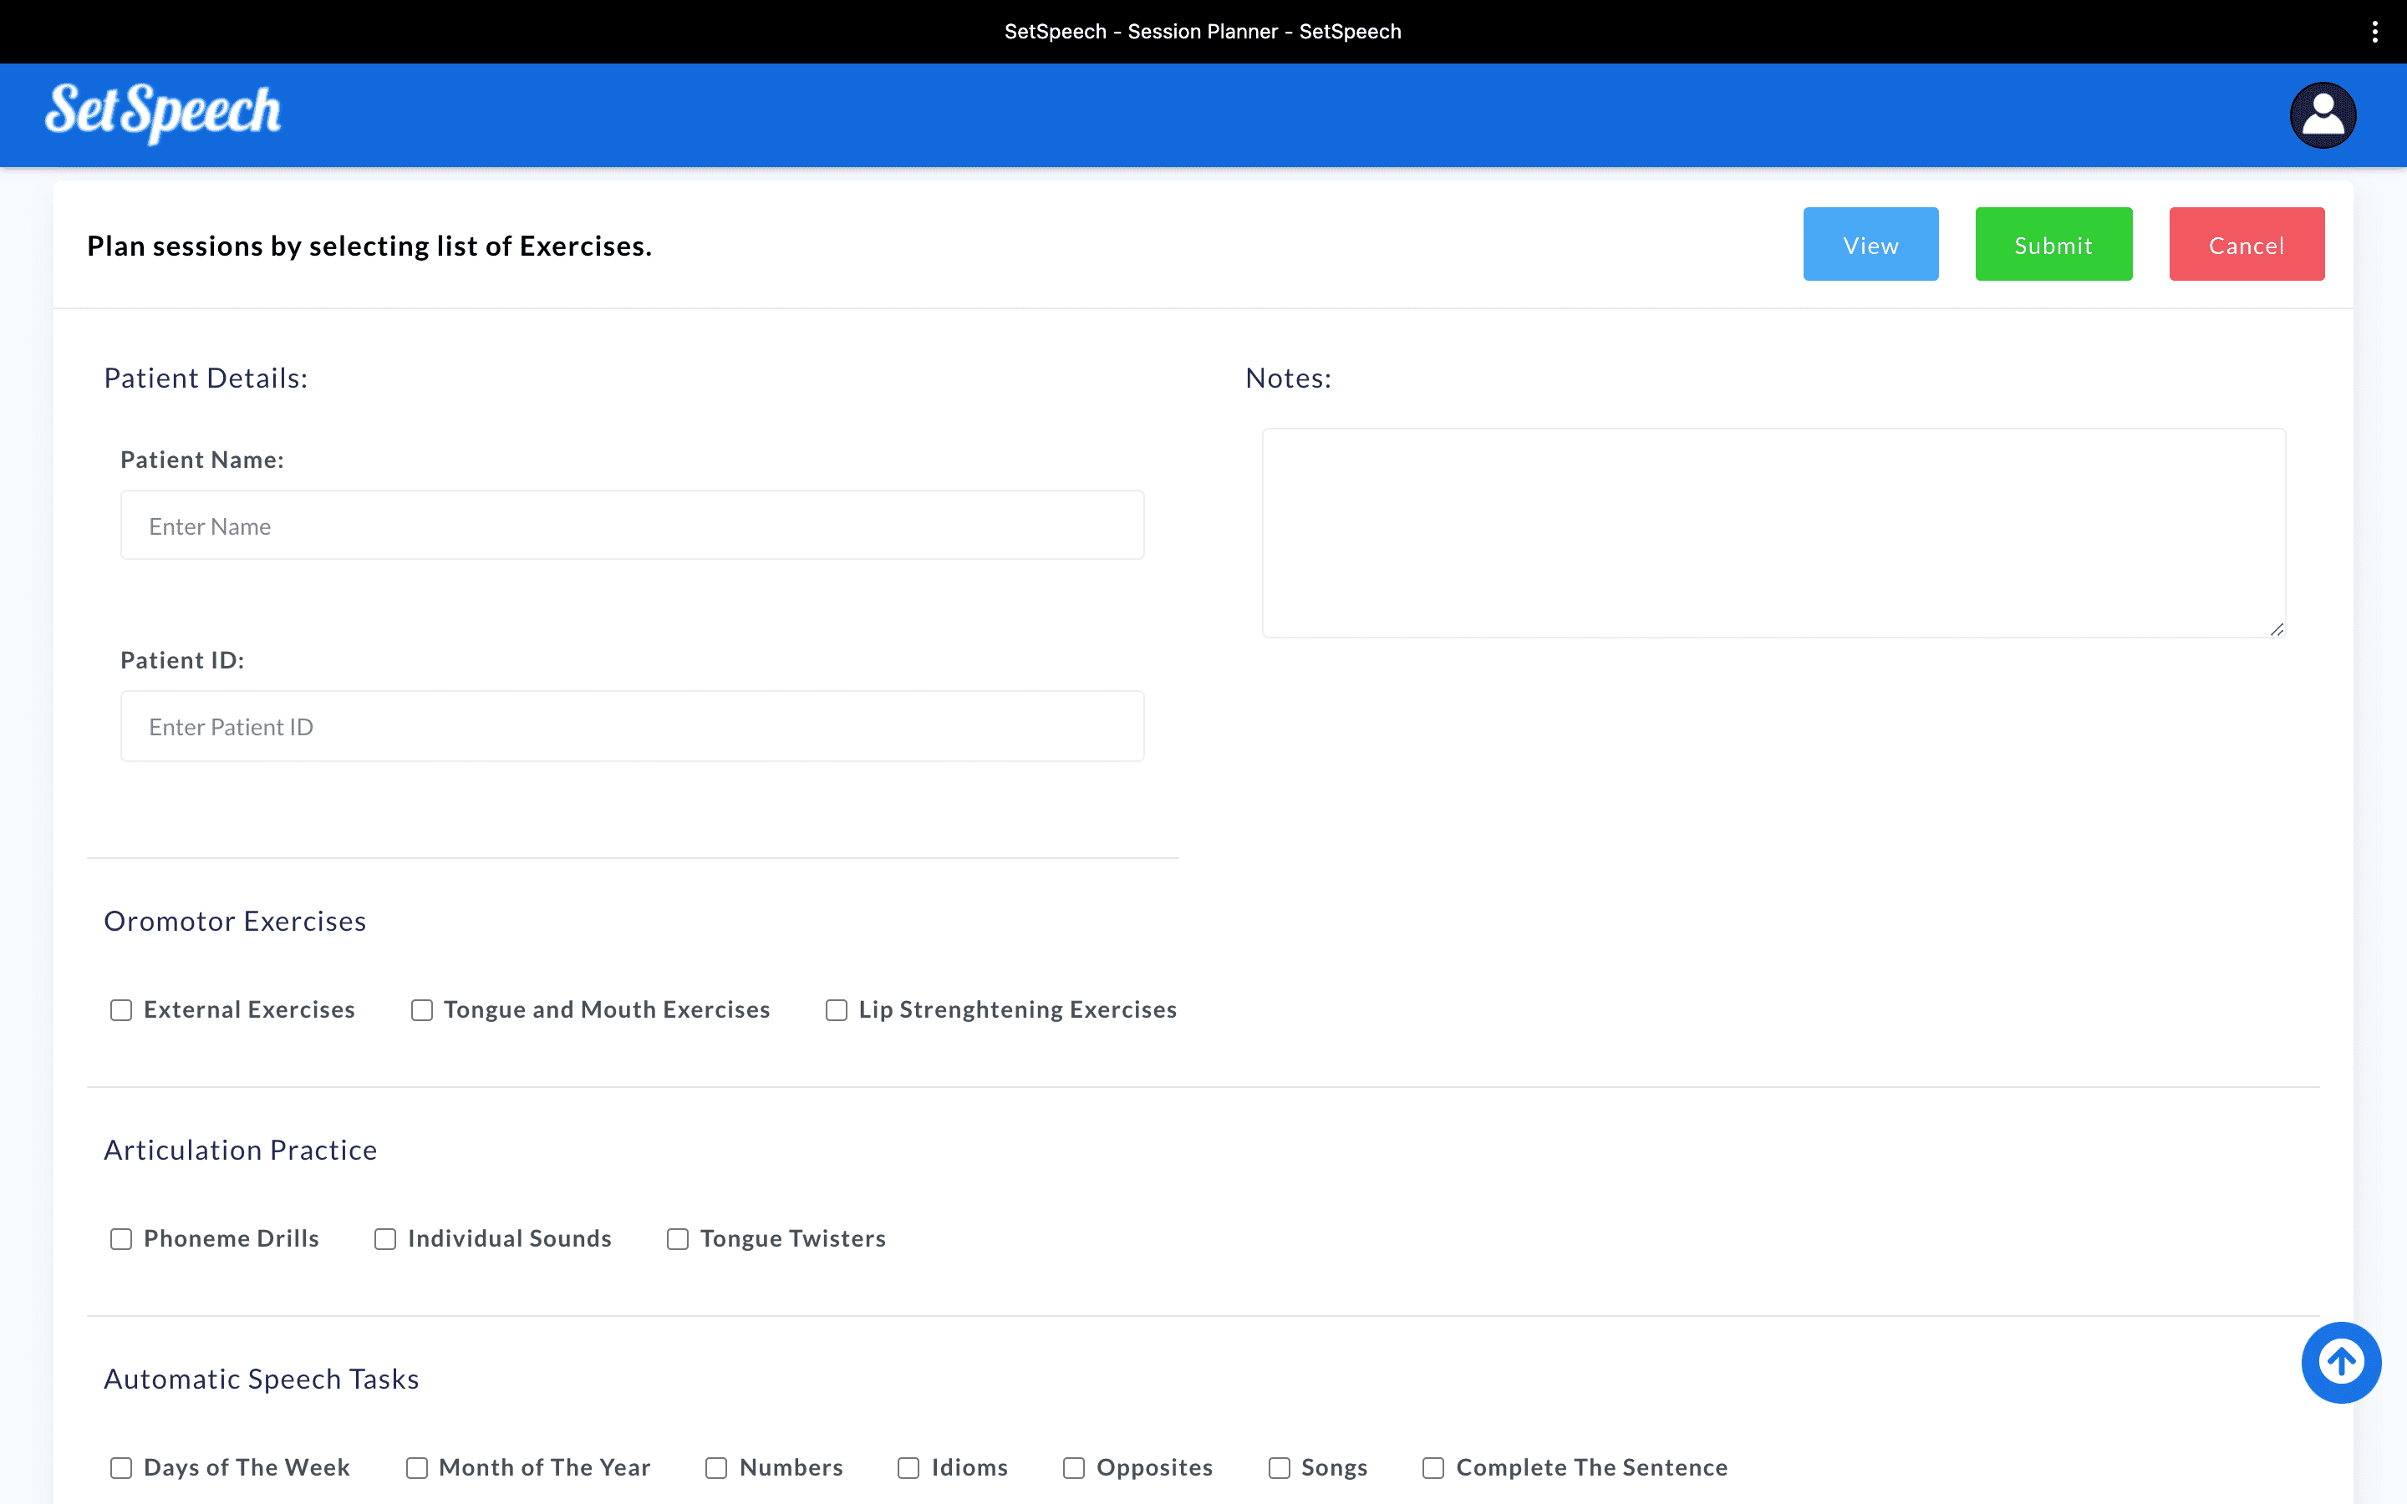The height and width of the screenshot is (1504, 2407).
Task: Click the red Cancel button
Action: [x=2246, y=245]
